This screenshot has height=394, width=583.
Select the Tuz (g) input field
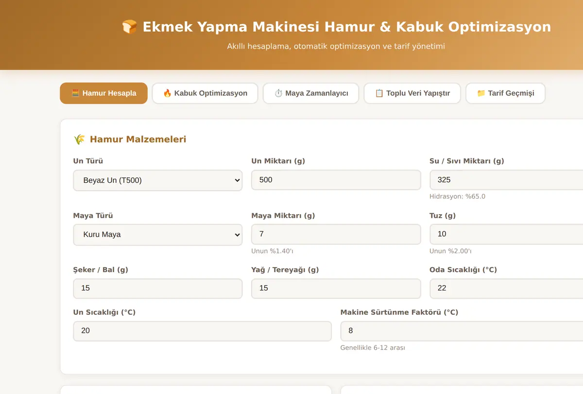pyautogui.click(x=507, y=234)
